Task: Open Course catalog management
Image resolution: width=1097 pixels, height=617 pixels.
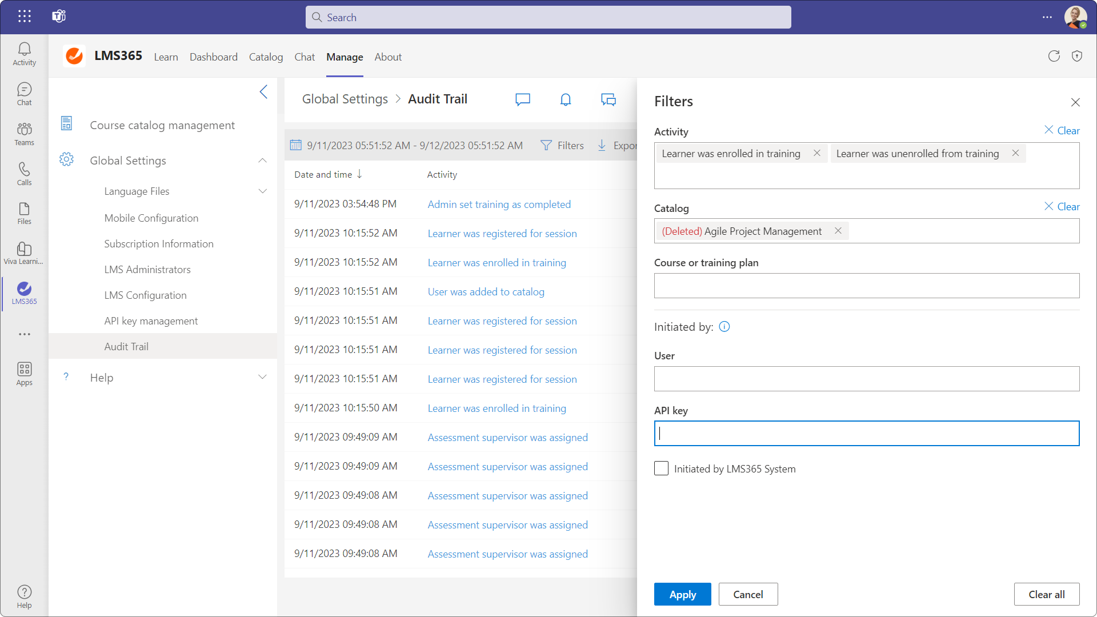Action: pyautogui.click(x=162, y=125)
